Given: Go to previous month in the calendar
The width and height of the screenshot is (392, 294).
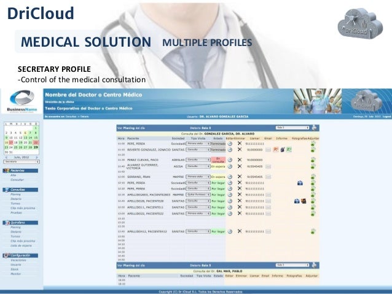Looking at the screenshot, I should (x=6, y=157).
